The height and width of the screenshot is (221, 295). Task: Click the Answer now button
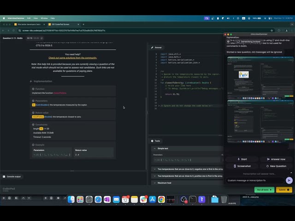[x=276, y=159]
